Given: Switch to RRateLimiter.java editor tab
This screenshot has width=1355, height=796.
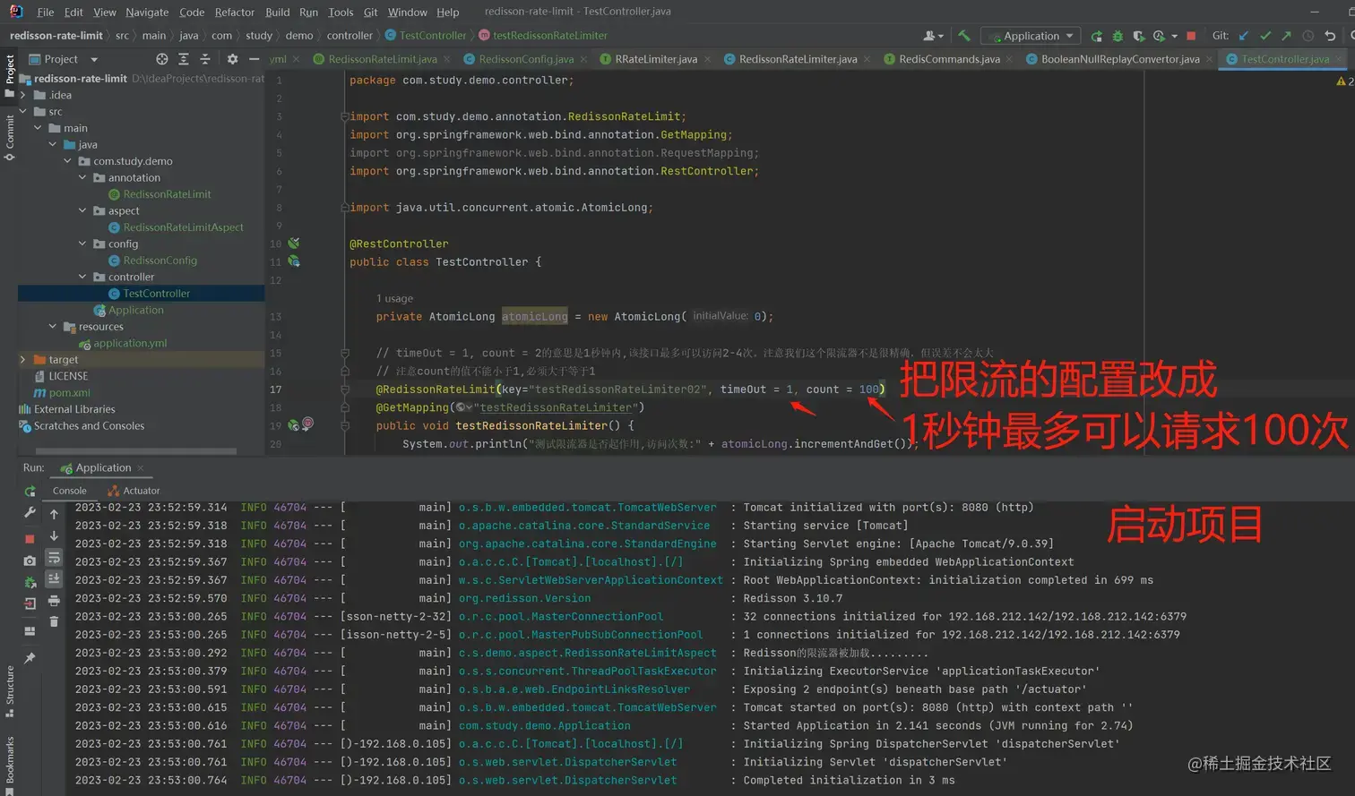Looking at the screenshot, I should click(x=656, y=59).
